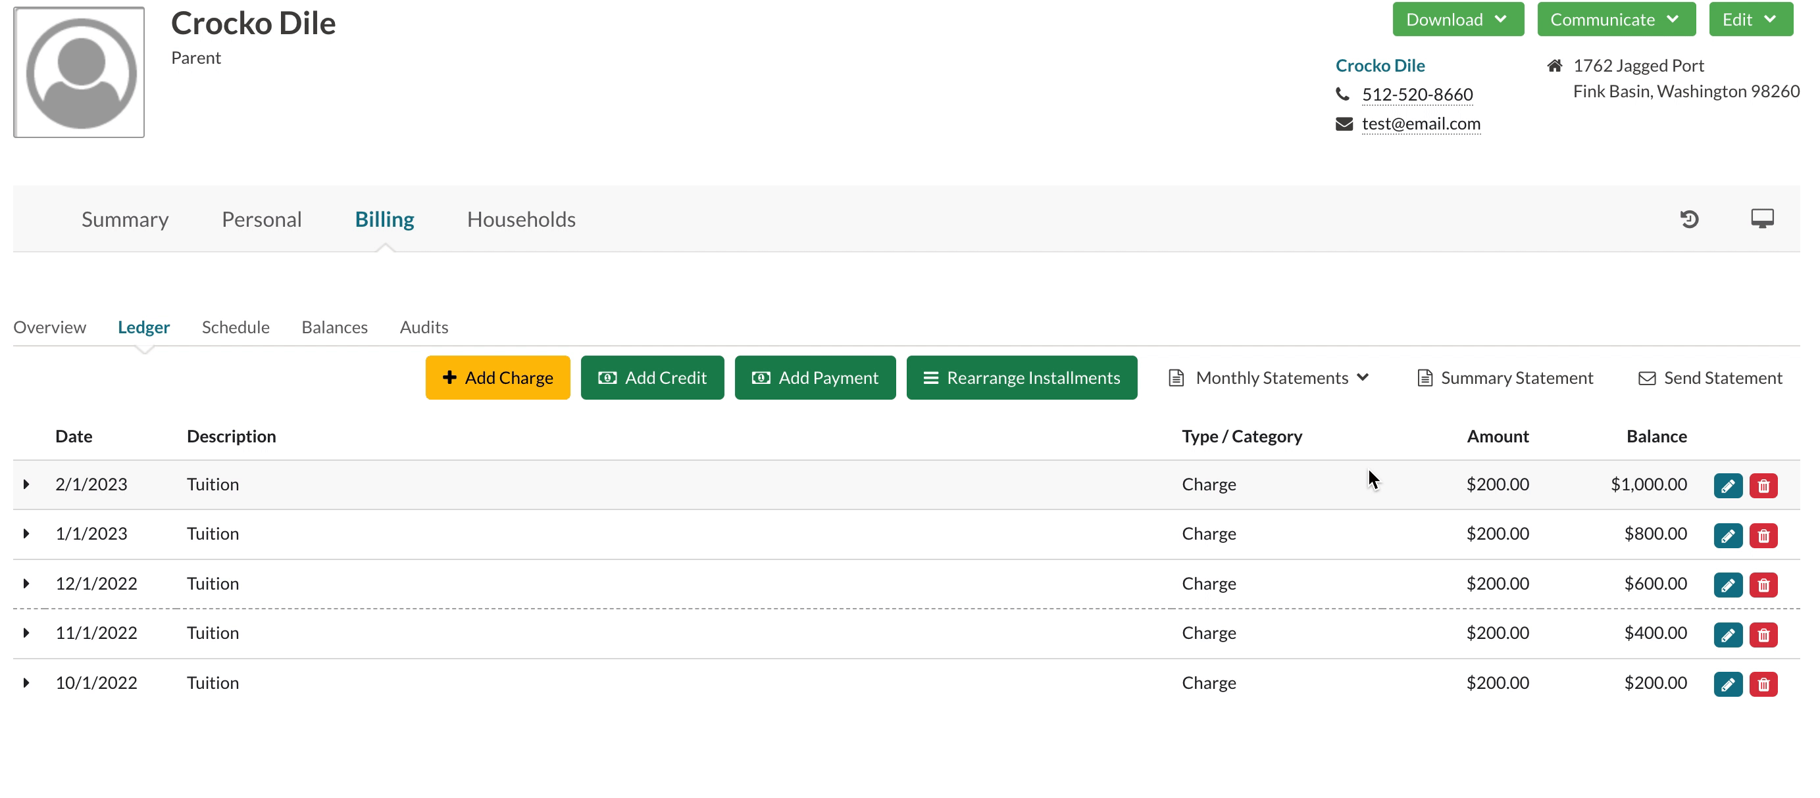Edit the 2/1/2023 Tuition charge
Screen dimensions: 1820x798
click(1727, 485)
